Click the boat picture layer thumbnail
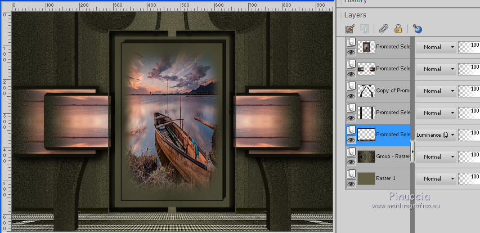 pos(366,47)
